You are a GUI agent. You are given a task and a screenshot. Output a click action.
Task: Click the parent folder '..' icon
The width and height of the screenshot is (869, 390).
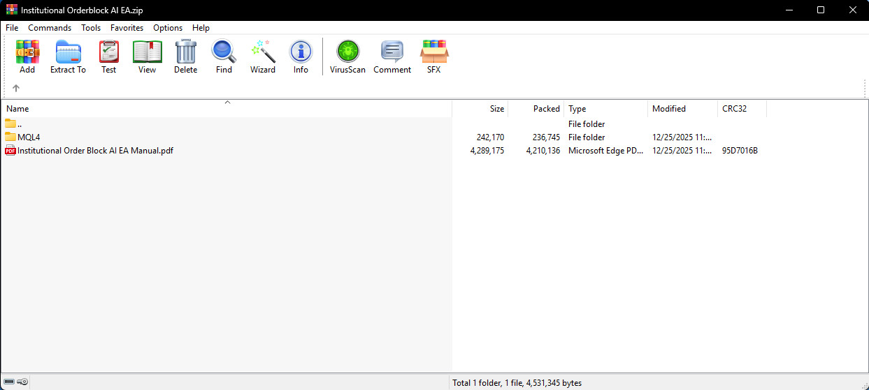pyautogui.click(x=10, y=123)
